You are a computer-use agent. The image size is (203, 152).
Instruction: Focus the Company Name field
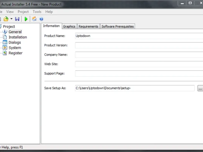139,55
